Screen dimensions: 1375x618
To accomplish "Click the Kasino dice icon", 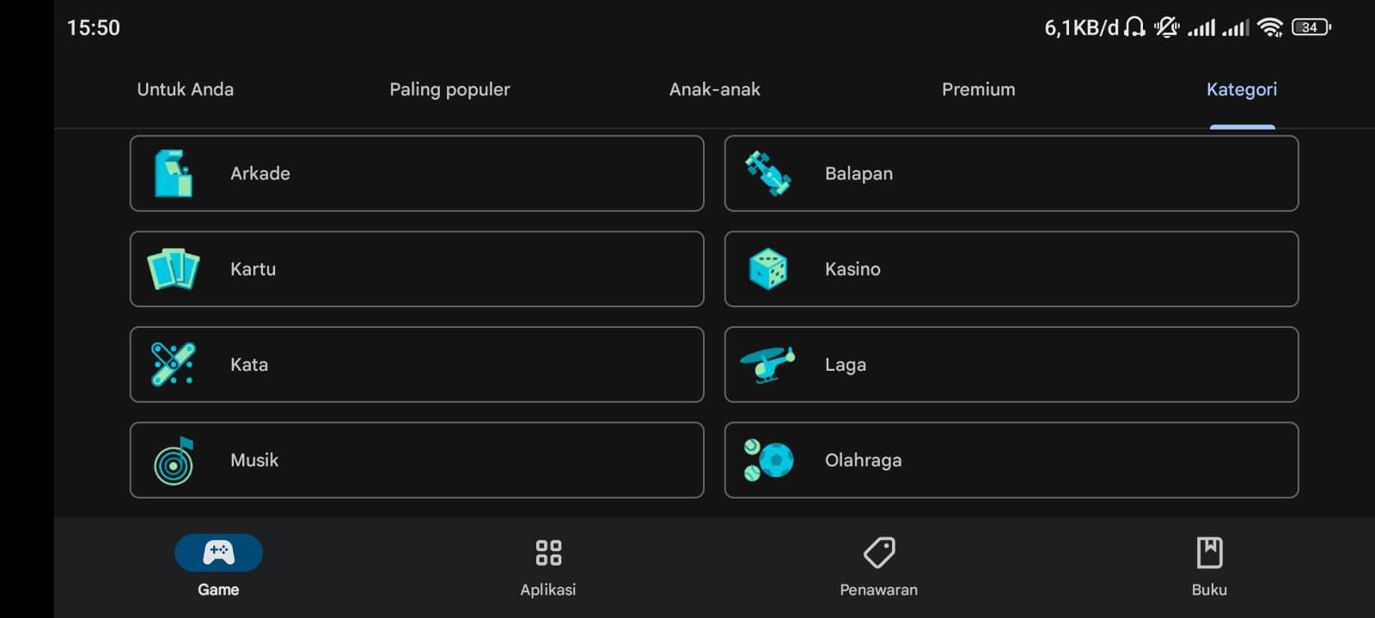I will tap(767, 269).
